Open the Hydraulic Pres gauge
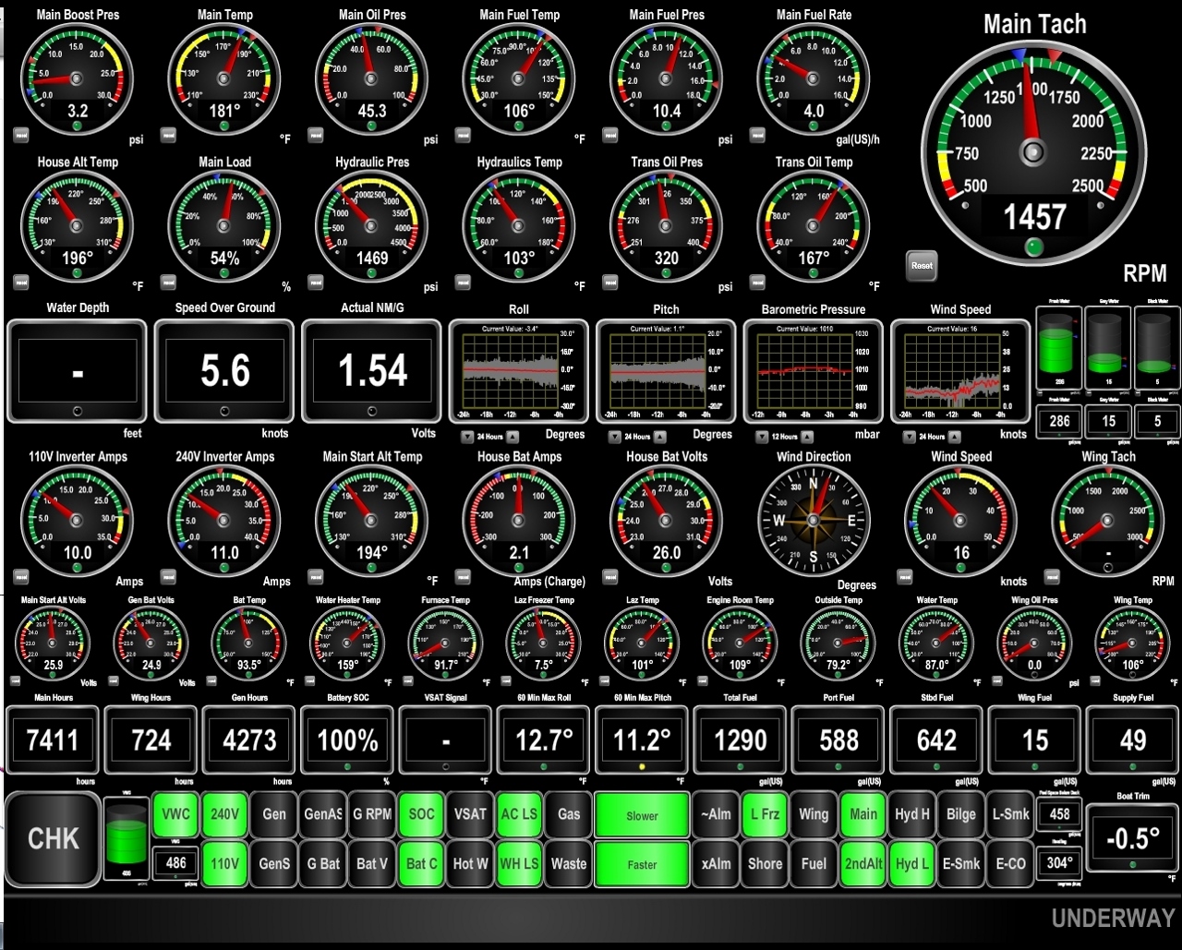 371,226
